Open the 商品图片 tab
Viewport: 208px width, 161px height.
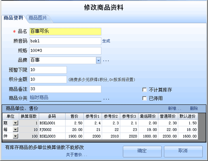click(38, 18)
